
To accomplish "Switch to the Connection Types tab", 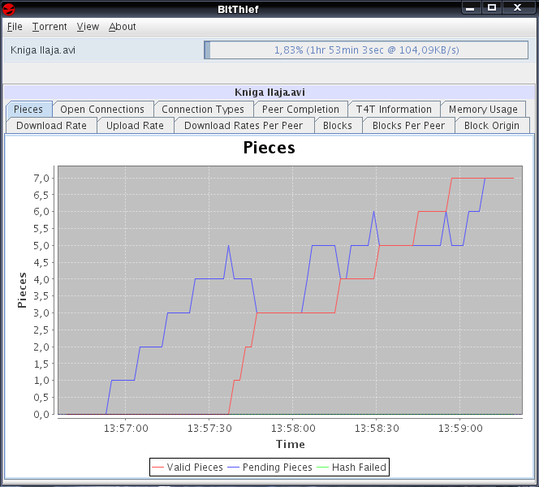I will point(203,110).
